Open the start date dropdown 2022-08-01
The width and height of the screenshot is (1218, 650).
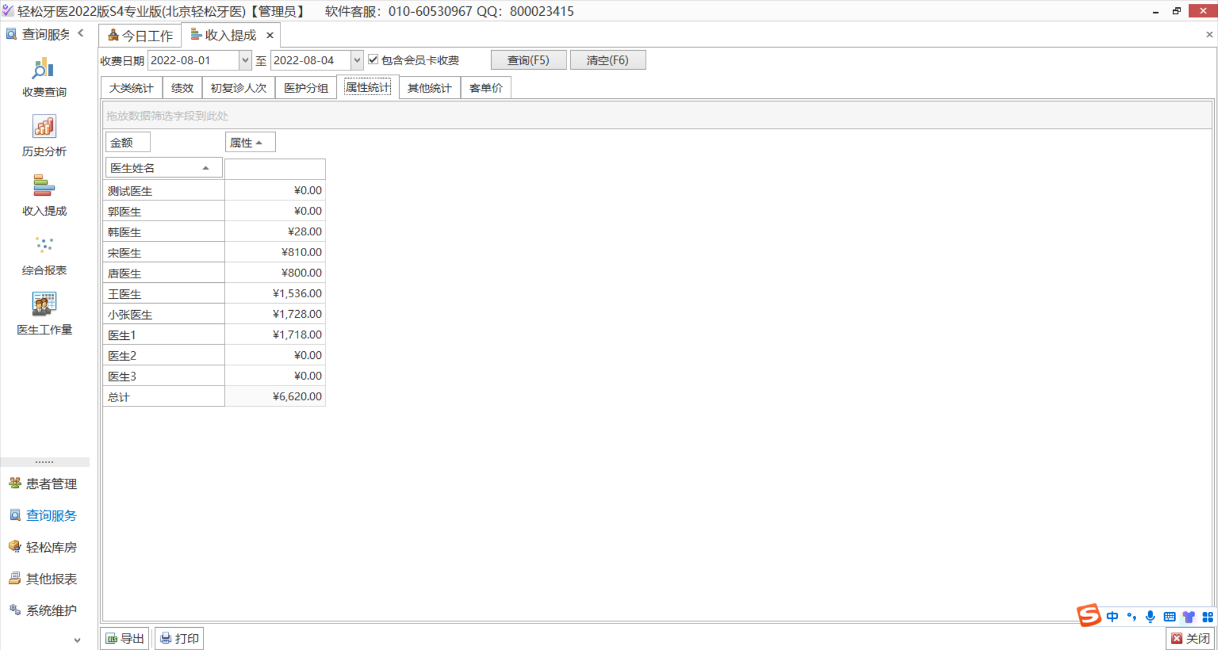click(x=245, y=60)
